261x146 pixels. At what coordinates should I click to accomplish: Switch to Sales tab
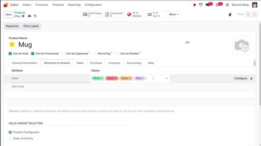(x=80, y=63)
